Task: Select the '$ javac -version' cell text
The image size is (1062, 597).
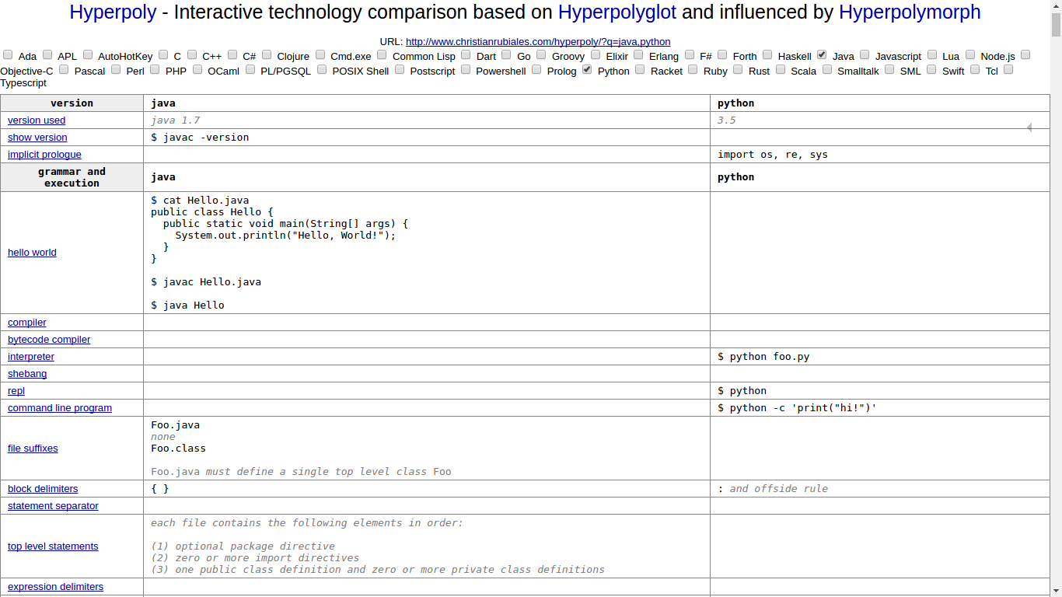Action: [x=200, y=138]
